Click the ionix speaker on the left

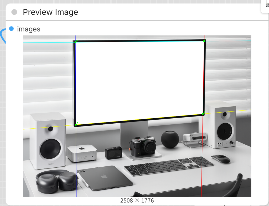click(48, 140)
